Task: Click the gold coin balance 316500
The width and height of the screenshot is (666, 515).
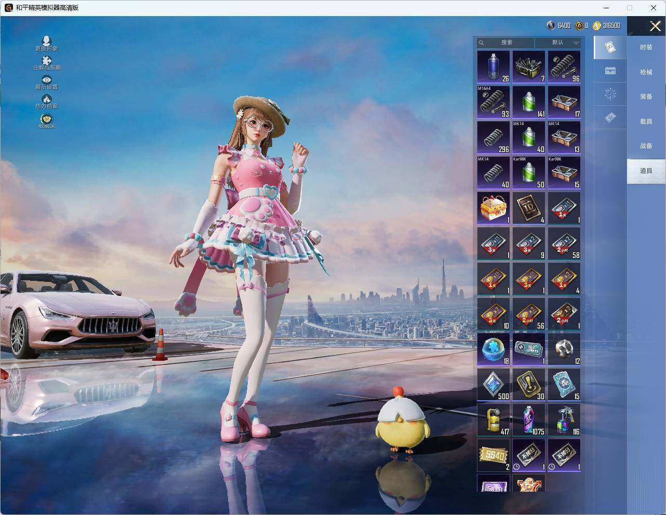Action: point(606,25)
